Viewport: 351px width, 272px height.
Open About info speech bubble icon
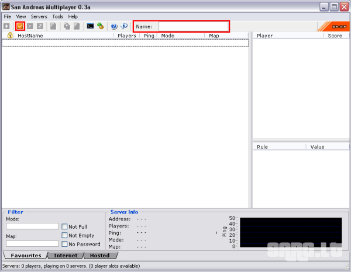124,26
